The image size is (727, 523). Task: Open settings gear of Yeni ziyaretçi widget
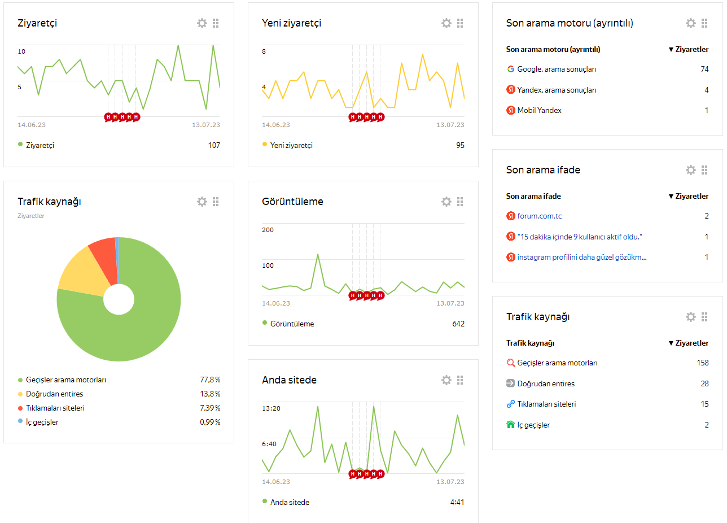(x=446, y=23)
